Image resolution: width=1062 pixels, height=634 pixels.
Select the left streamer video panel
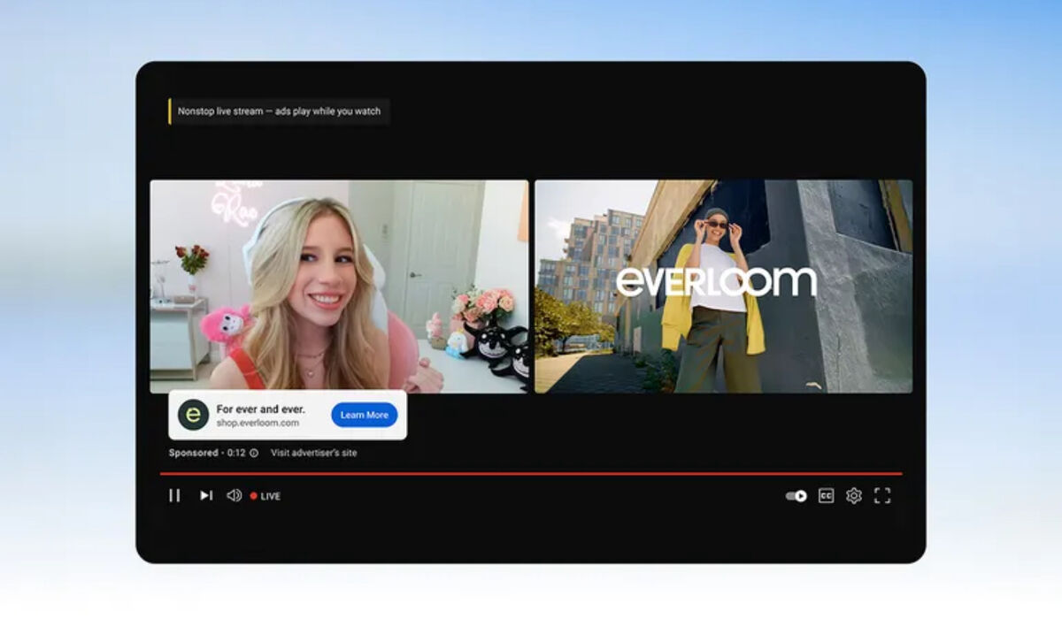coord(339,286)
